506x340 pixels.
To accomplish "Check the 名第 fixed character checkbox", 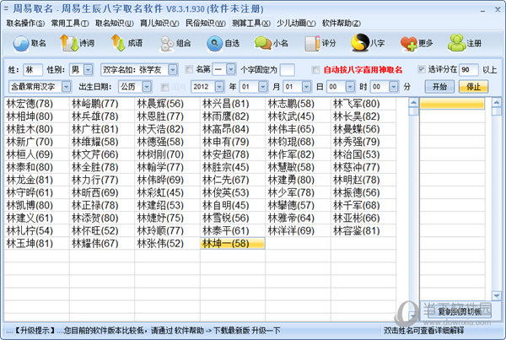I will 190,69.
